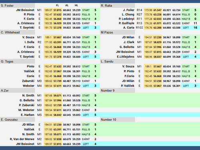Image resolution: width=200 pixels, height=150 pixels.
Task: Select the M5 cell beside E. Harken
Action: (39, 115)
